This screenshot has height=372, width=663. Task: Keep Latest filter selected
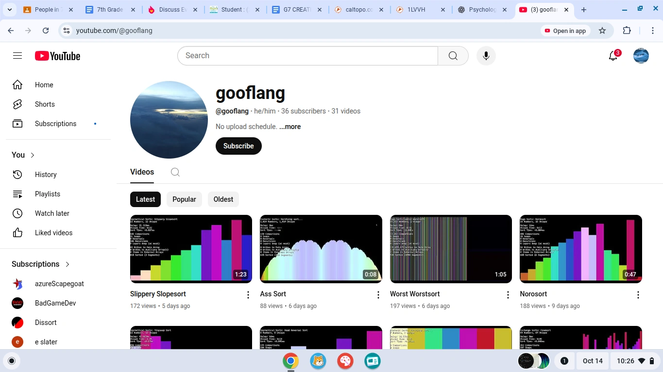145,199
